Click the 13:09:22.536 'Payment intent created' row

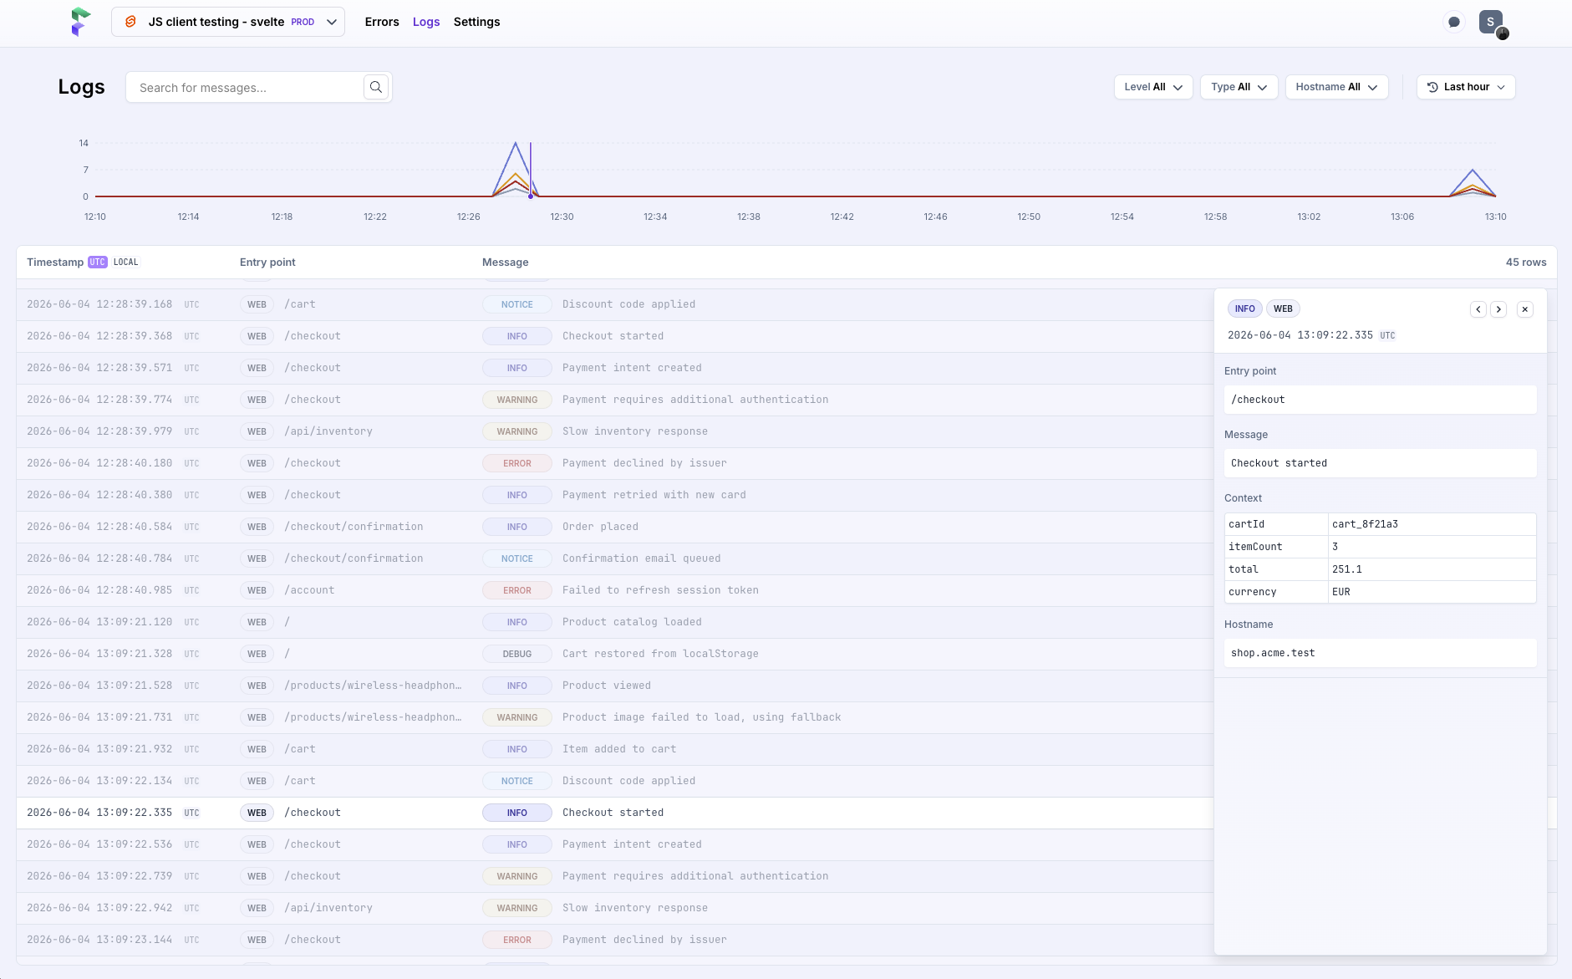[614, 844]
